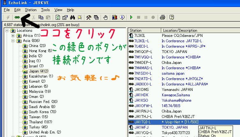
Task: Open the Station menu
Action: tap(31, 10)
